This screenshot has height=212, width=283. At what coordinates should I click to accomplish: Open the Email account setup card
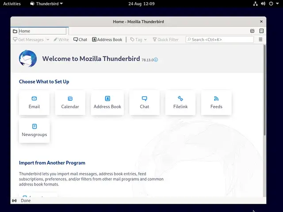pos(34,102)
